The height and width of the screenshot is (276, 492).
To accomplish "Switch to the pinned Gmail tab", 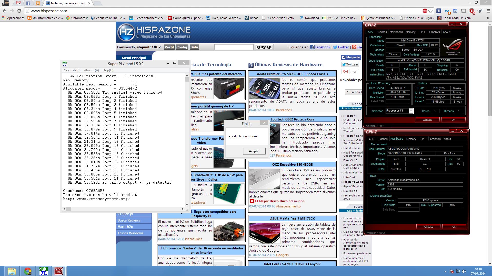I will click(x=18, y=3).
